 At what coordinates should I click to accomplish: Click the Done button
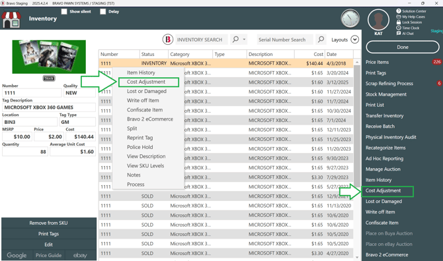coord(403,47)
